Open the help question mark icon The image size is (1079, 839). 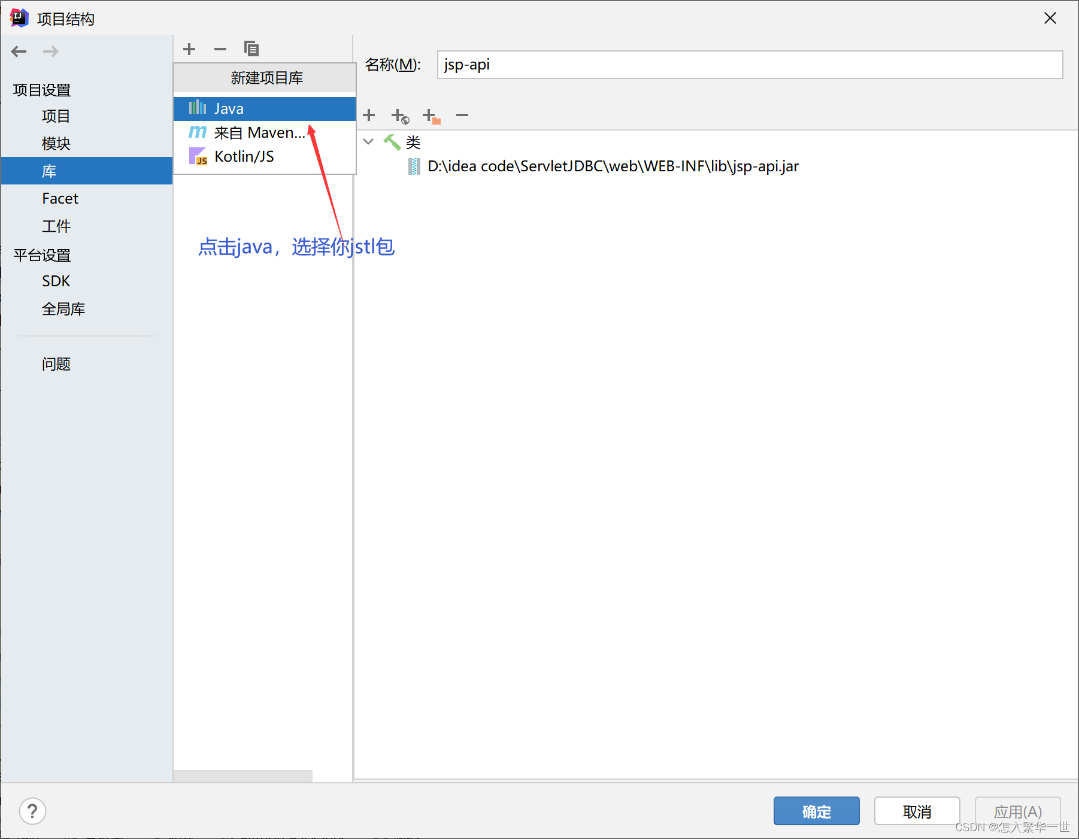point(33,811)
